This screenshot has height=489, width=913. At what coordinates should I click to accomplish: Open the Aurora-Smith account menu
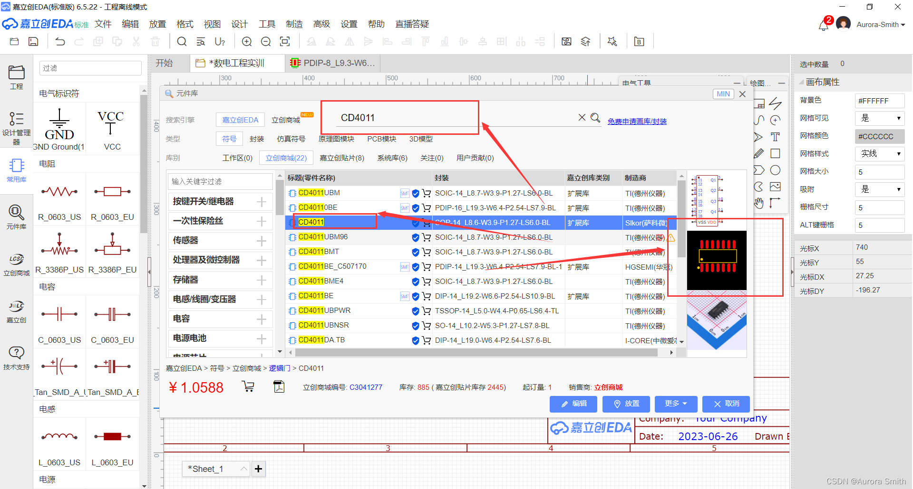[x=881, y=25]
